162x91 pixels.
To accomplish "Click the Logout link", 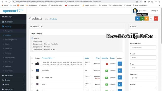I will [155, 11].
